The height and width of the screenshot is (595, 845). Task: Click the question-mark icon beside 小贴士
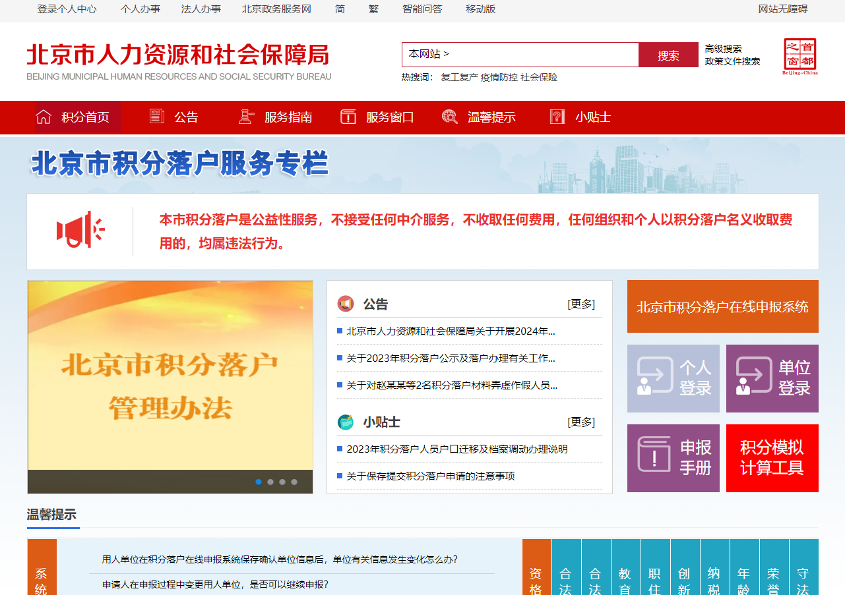tap(557, 117)
